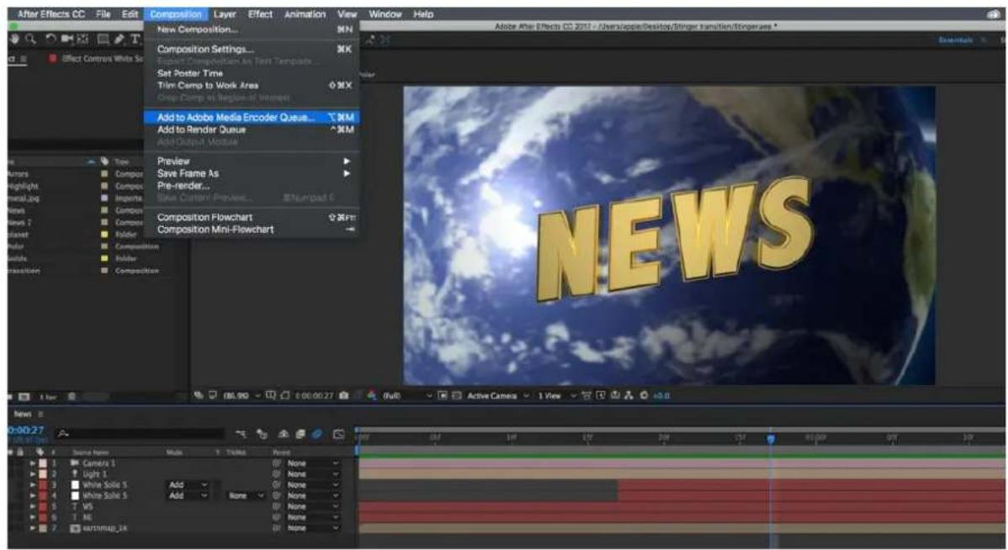Click the Essentials workspace link

[955, 40]
